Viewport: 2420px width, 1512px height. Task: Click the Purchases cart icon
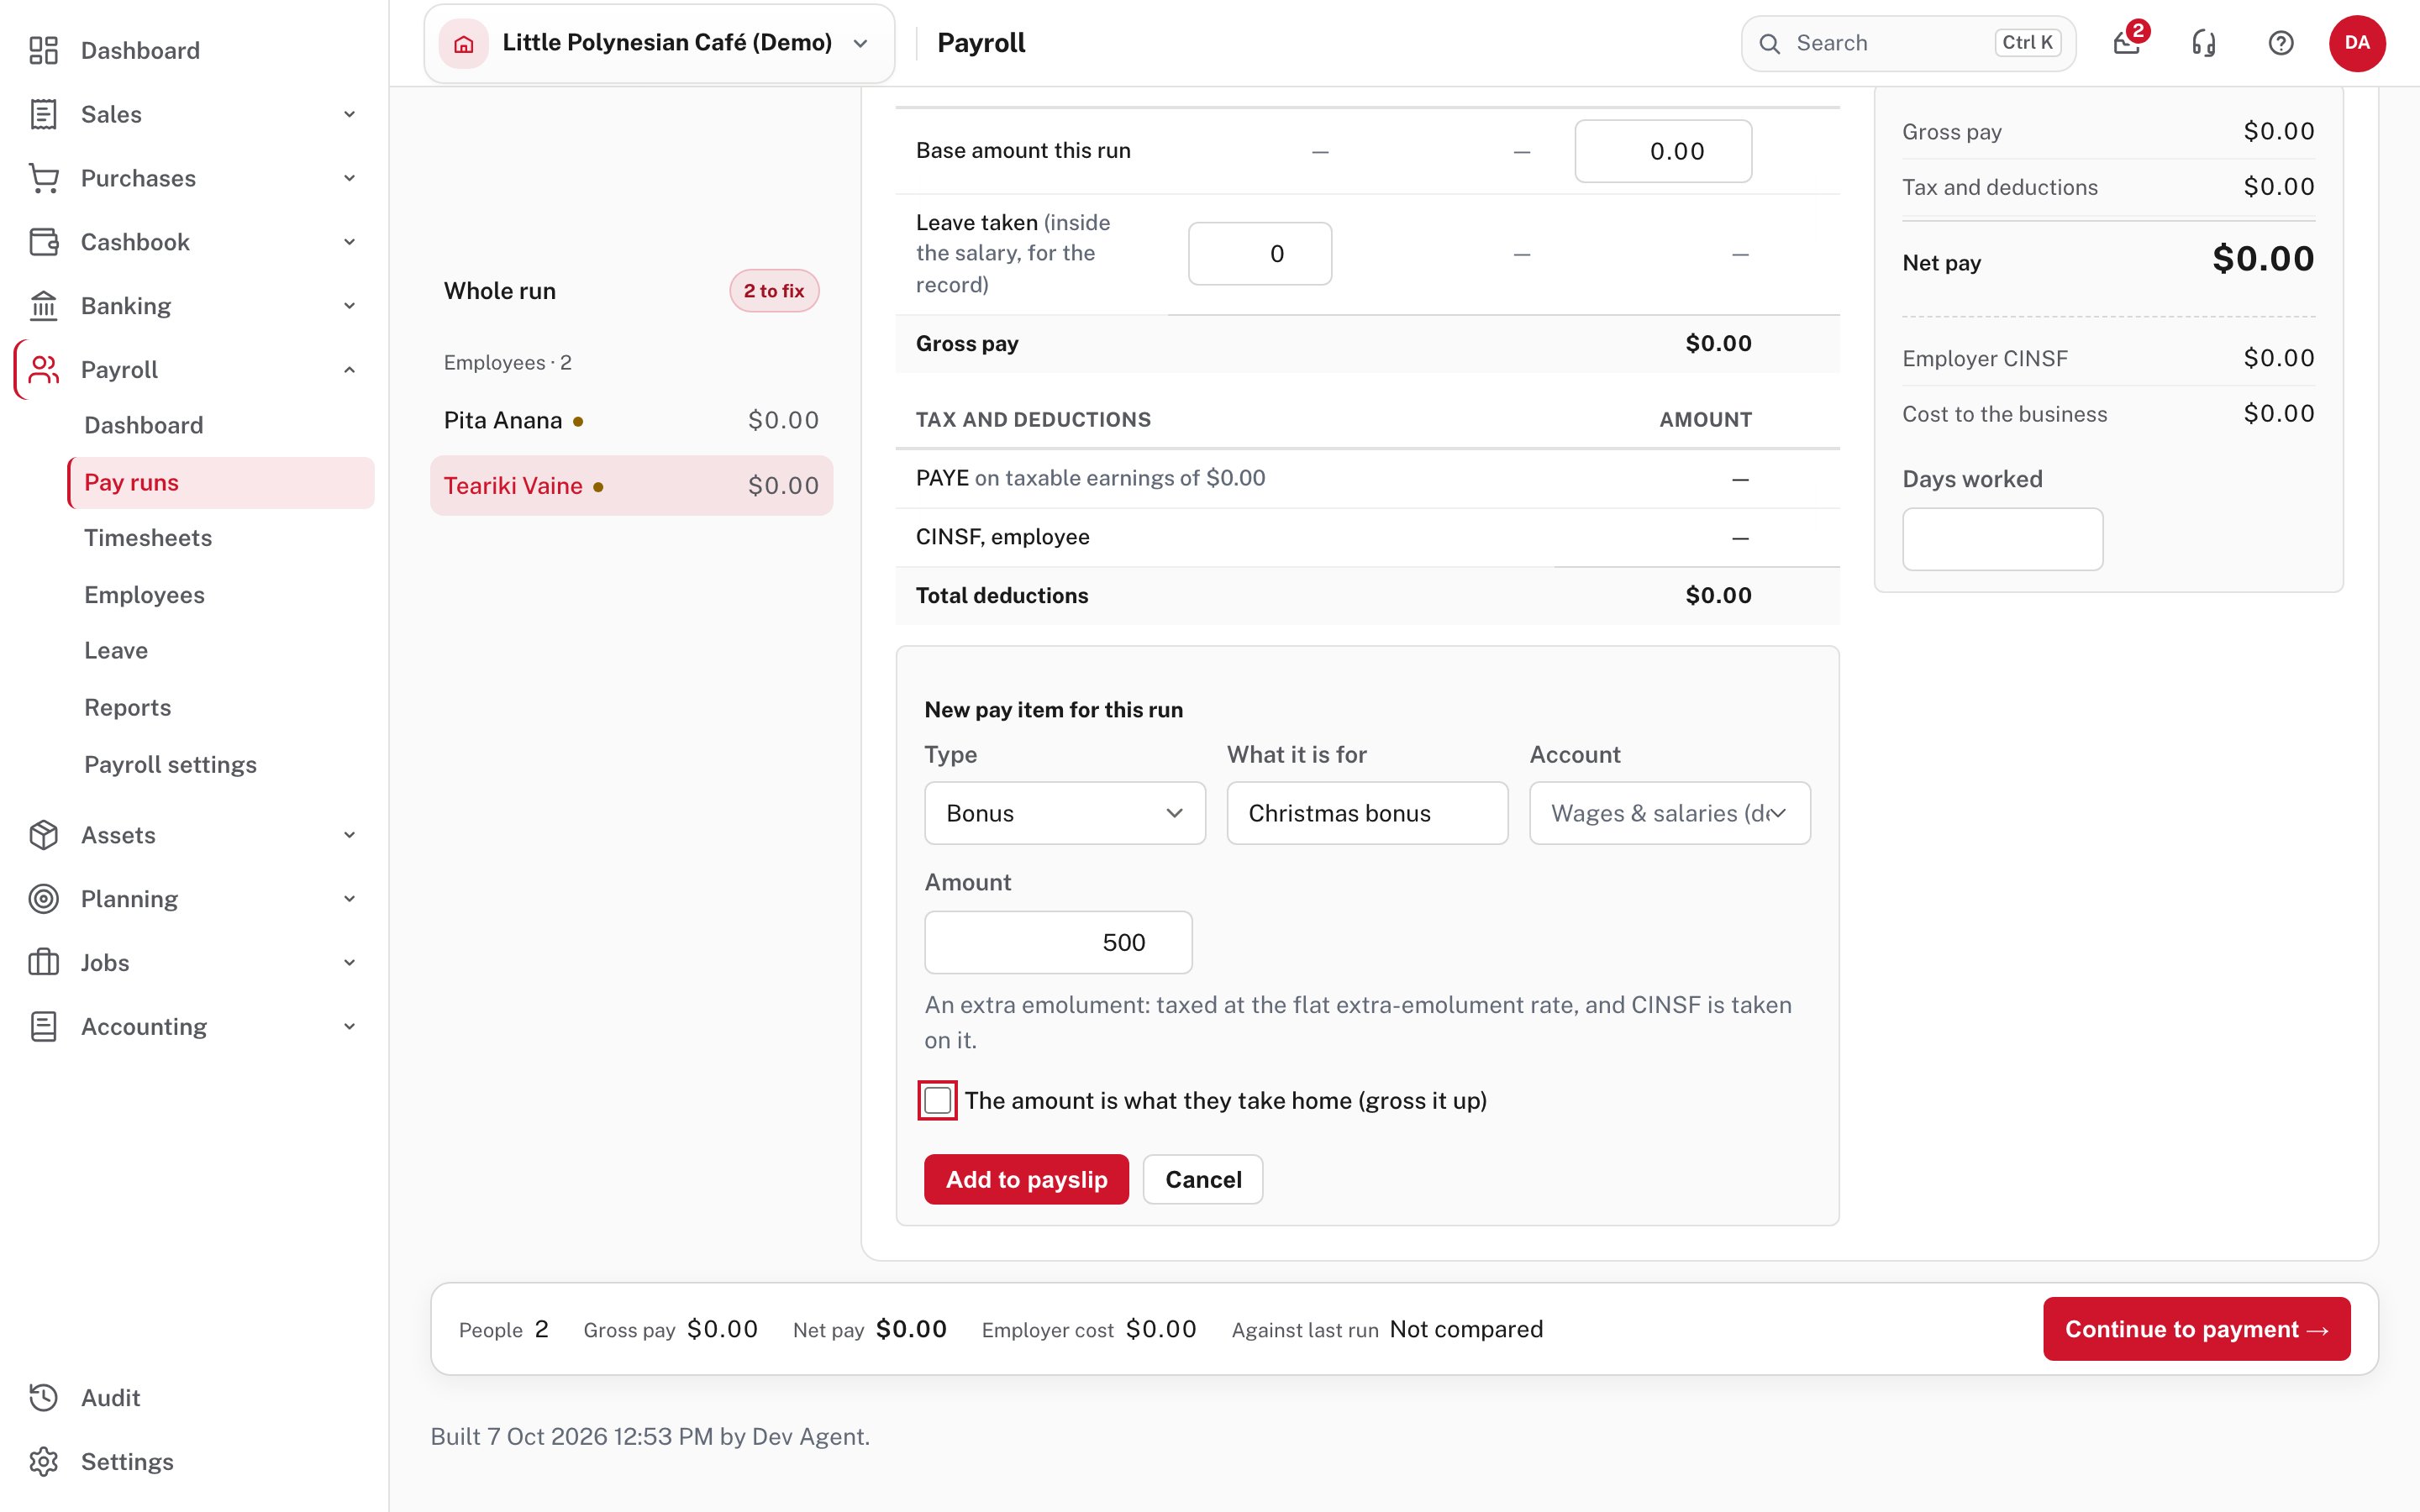(x=43, y=178)
